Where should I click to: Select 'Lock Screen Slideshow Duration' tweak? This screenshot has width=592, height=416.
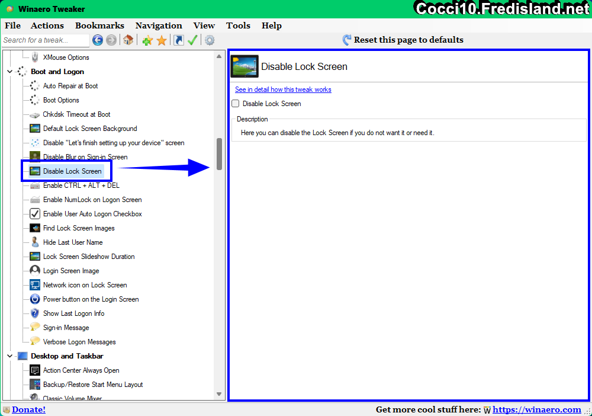89,257
